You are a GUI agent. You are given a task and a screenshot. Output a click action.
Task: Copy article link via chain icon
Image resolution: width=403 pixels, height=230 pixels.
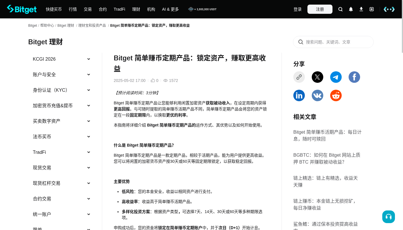[x=299, y=77]
